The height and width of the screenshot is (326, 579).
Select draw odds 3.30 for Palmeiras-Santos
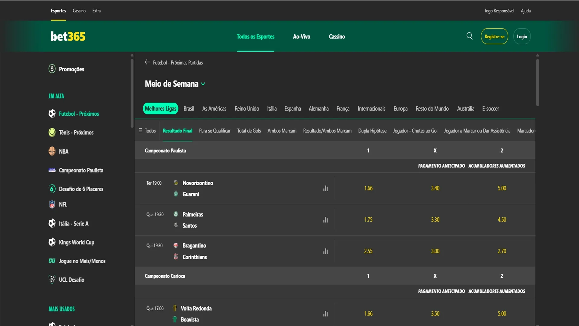(x=435, y=220)
